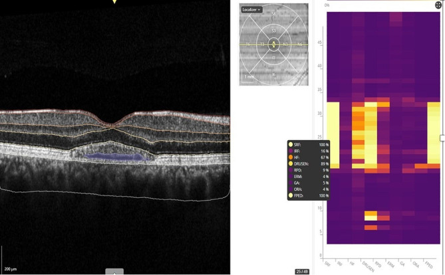This screenshot has width=445, height=275.
Task: Select the N3 sector on localizer grid
Action: [x=285, y=45]
